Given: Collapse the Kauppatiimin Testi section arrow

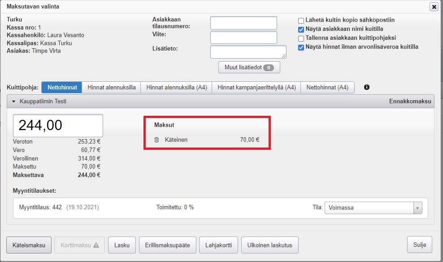Looking at the screenshot, I should (x=14, y=102).
